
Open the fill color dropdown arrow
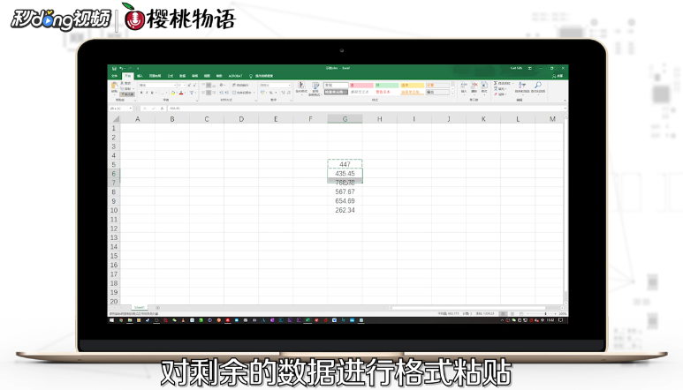tap(177, 93)
